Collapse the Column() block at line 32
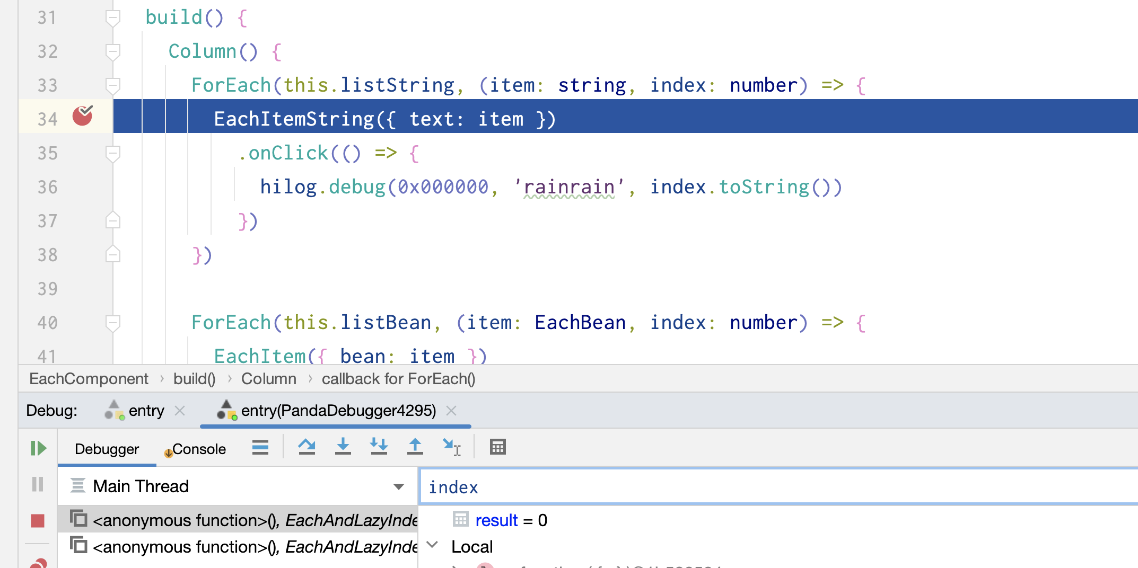This screenshot has width=1138, height=568. [x=113, y=52]
